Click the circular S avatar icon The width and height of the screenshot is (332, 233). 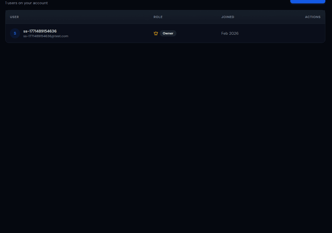pyautogui.click(x=15, y=33)
